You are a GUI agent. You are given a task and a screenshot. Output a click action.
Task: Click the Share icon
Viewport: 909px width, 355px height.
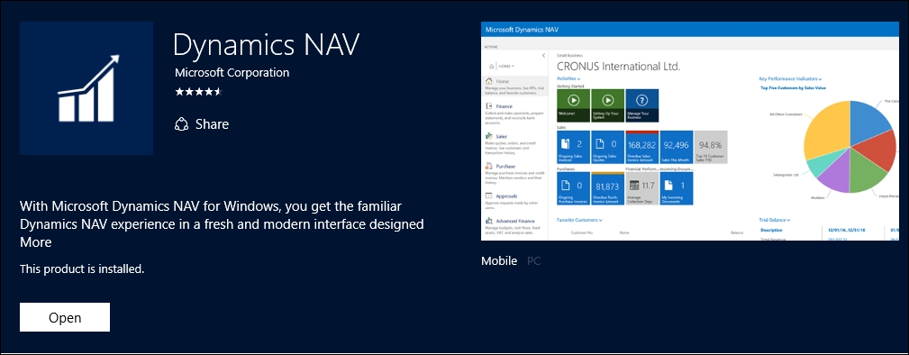[181, 124]
